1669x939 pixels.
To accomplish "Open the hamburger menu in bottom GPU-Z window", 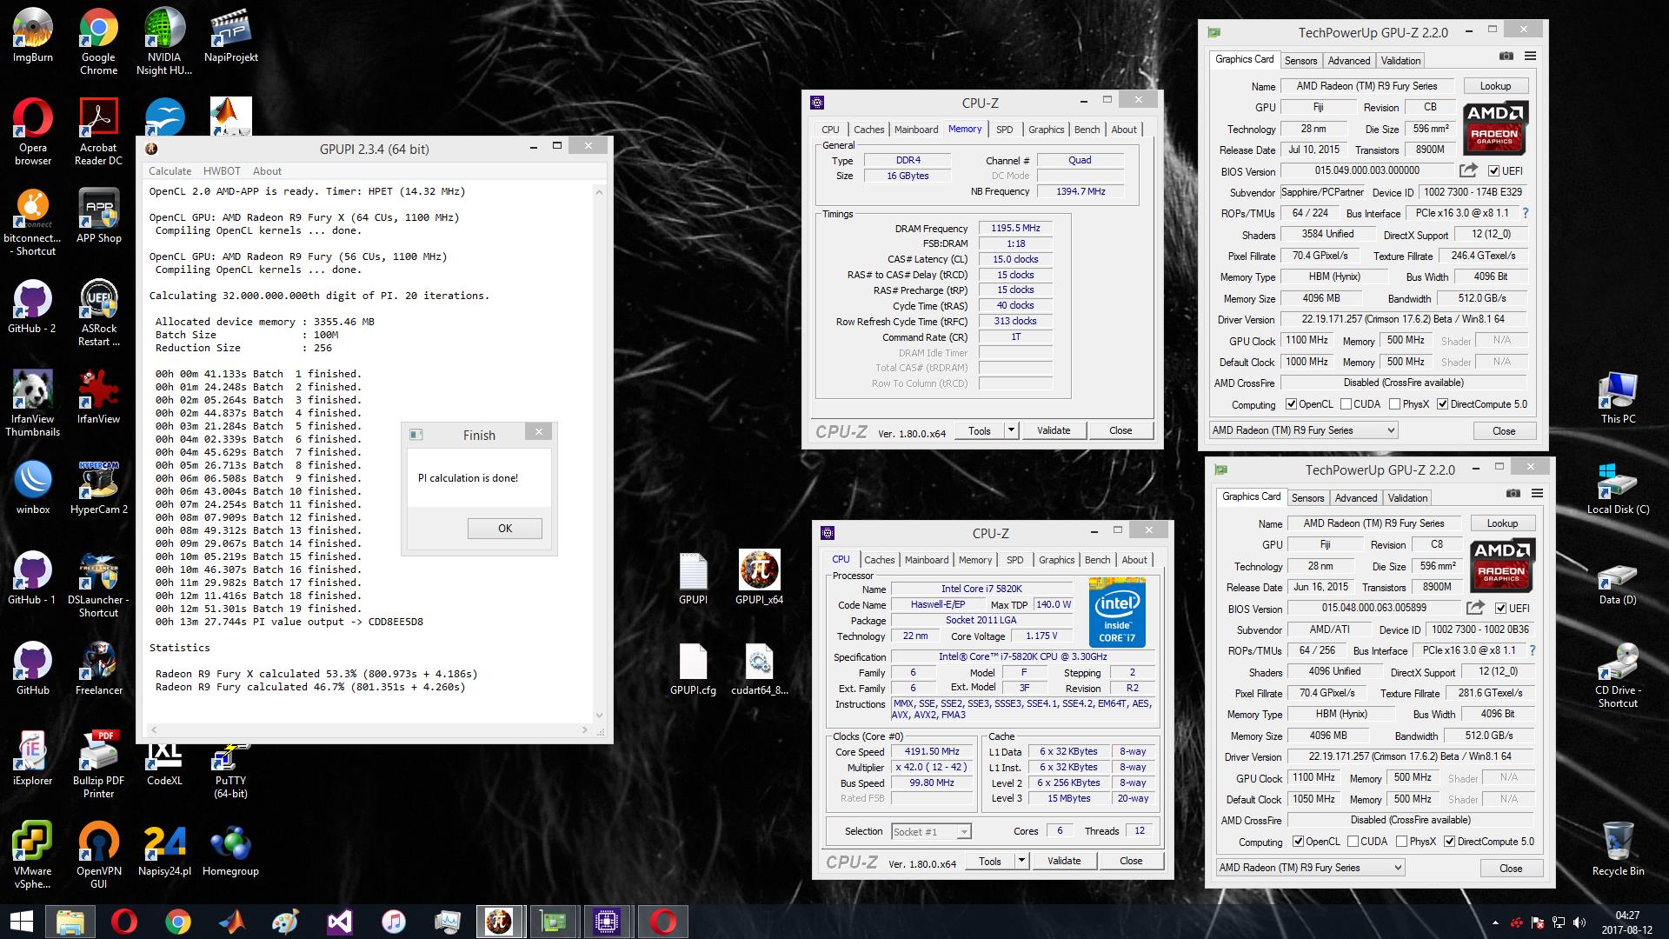I will tap(1537, 493).
